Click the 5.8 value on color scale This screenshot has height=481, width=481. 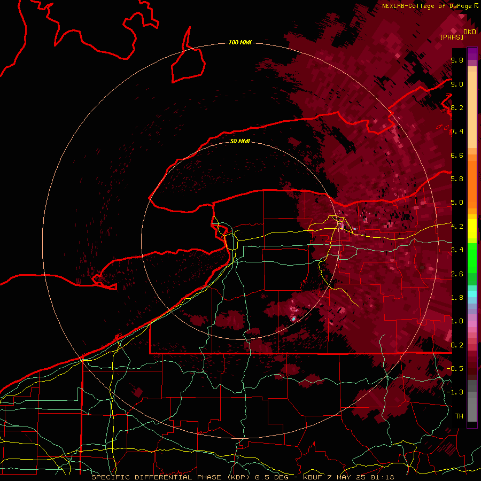pyautogui.click(x=457, y=179)
